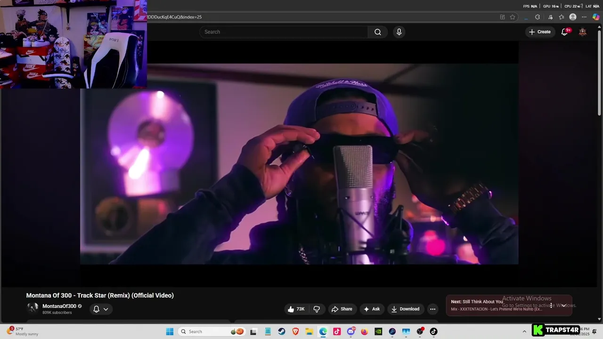Launch Brave browser from taskbar

295,331
